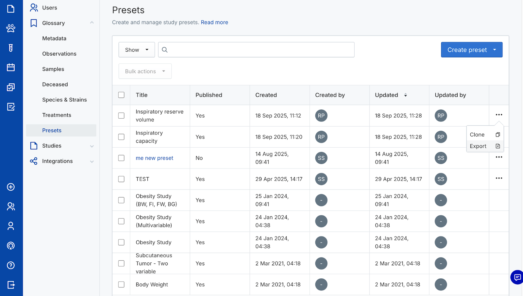Open the help question mark icon
523x296 pixels.
11,265
